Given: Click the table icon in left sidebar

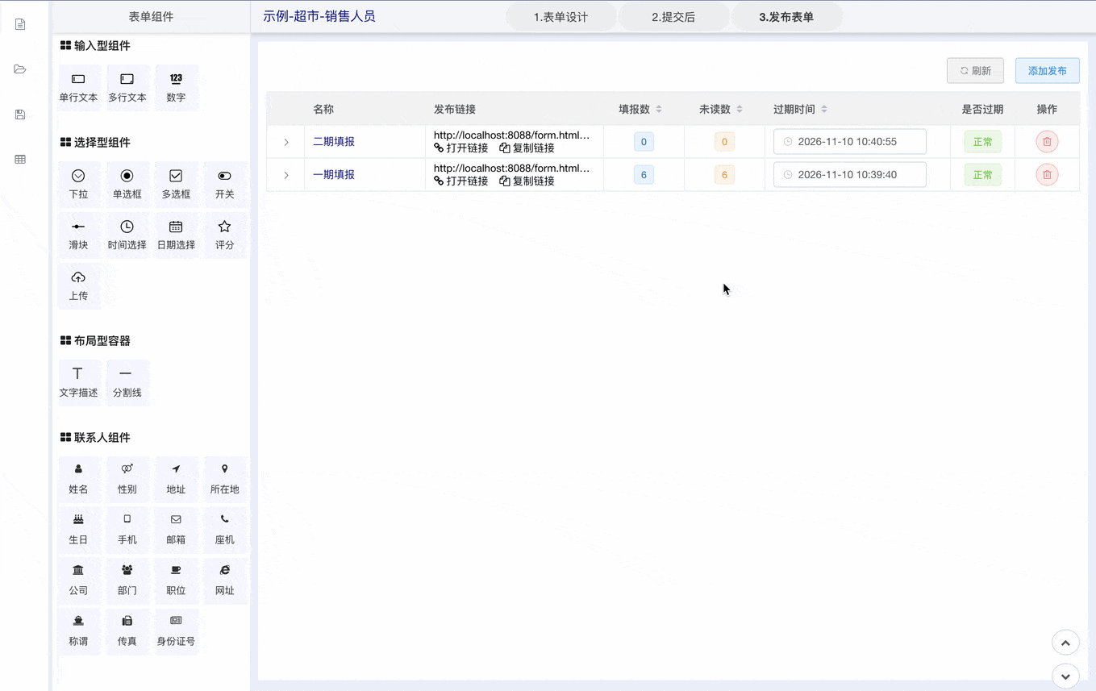Looking at the screenshot, I should (20, 160).
